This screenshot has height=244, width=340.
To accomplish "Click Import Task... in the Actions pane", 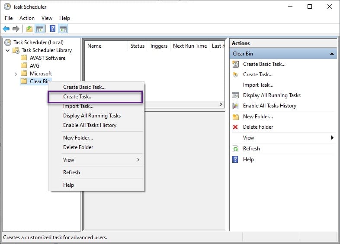I will coord(258,85).
